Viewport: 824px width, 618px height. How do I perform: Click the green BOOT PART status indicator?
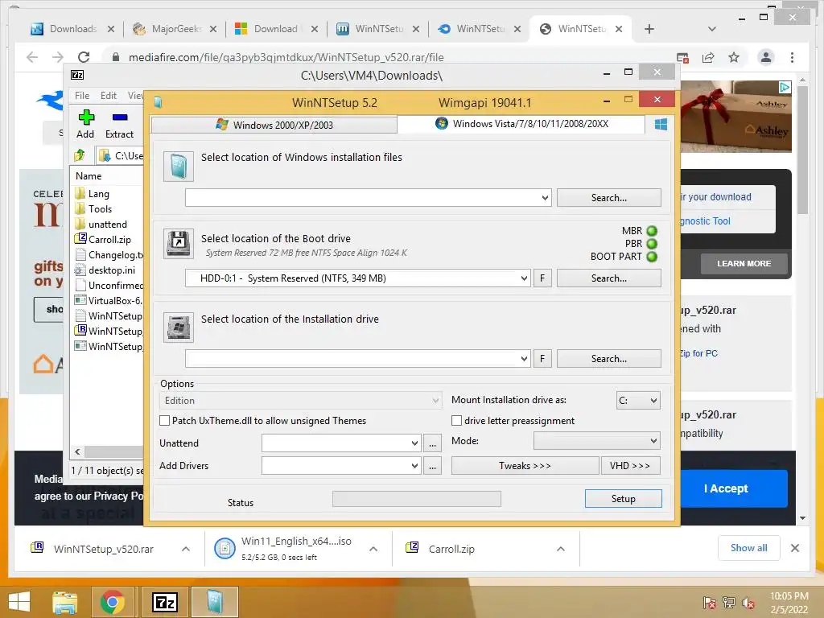[x=652, y=257]
